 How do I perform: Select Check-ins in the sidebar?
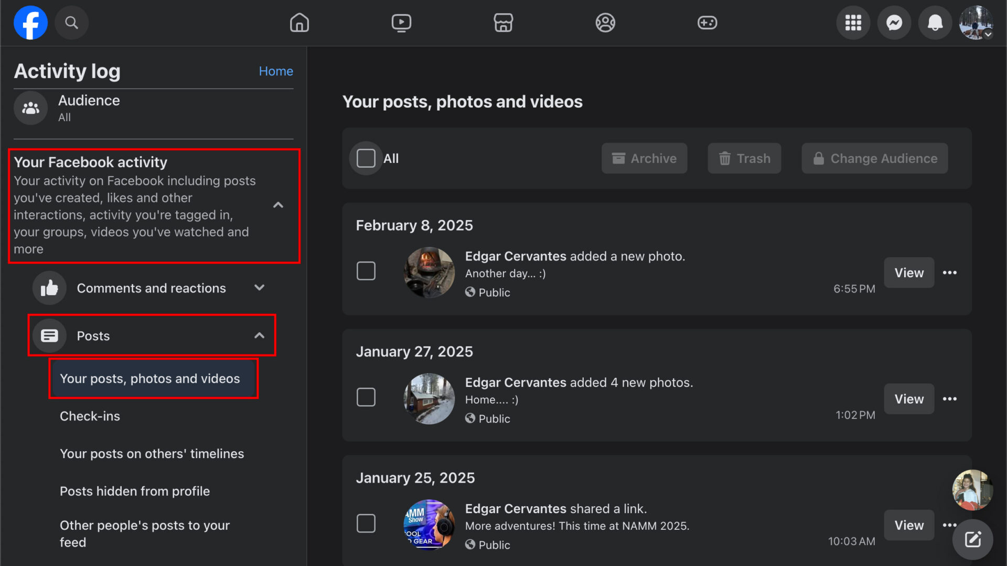pyautogui.click(x=90, y=416)
